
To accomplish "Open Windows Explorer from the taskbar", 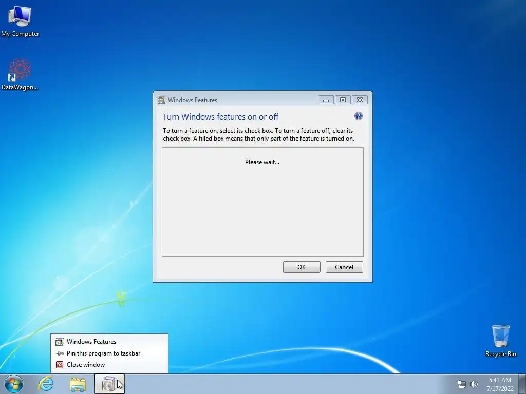I will click(x=78, y=384).
